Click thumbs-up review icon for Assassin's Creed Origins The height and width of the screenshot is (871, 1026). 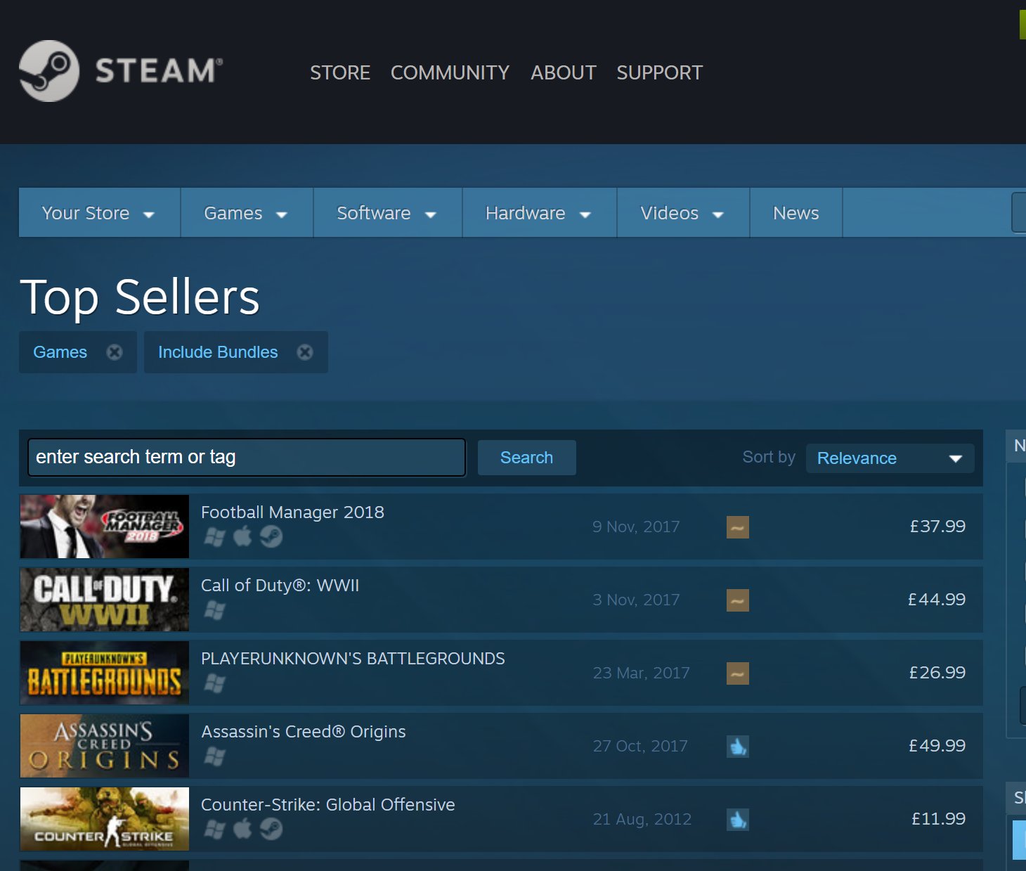pos(738,747)
